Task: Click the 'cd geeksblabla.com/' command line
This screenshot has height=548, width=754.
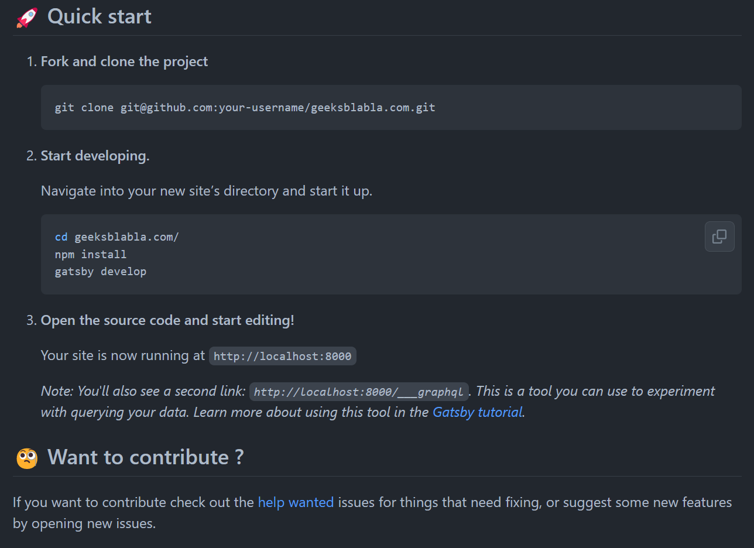Action: click(116, 237)
